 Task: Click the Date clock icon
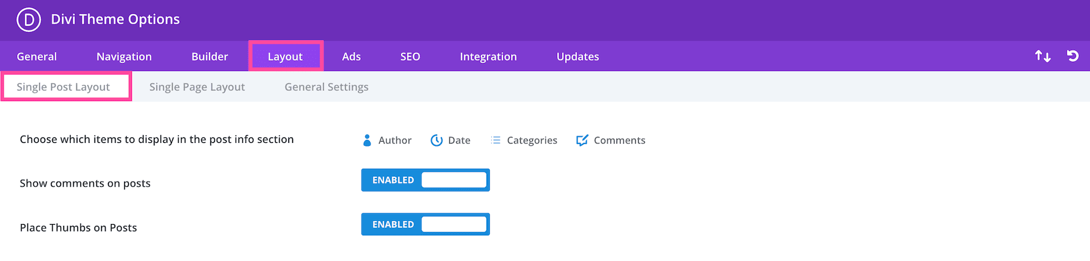pos(437,140)
